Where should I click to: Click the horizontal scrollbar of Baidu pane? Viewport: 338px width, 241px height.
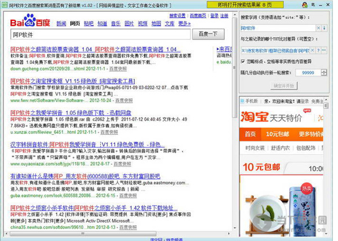pos(83,234)
